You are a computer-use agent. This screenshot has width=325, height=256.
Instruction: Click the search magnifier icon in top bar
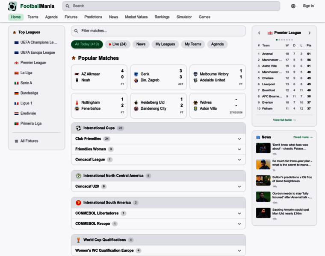pos(68,6)
